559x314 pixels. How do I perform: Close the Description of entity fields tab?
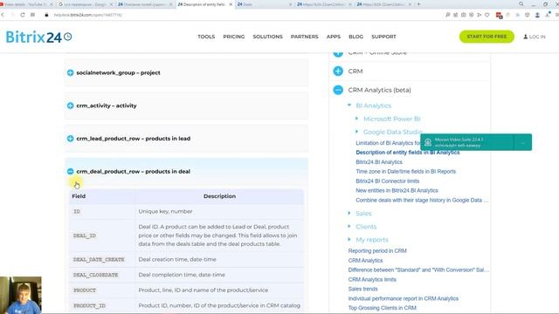(231, 4)
